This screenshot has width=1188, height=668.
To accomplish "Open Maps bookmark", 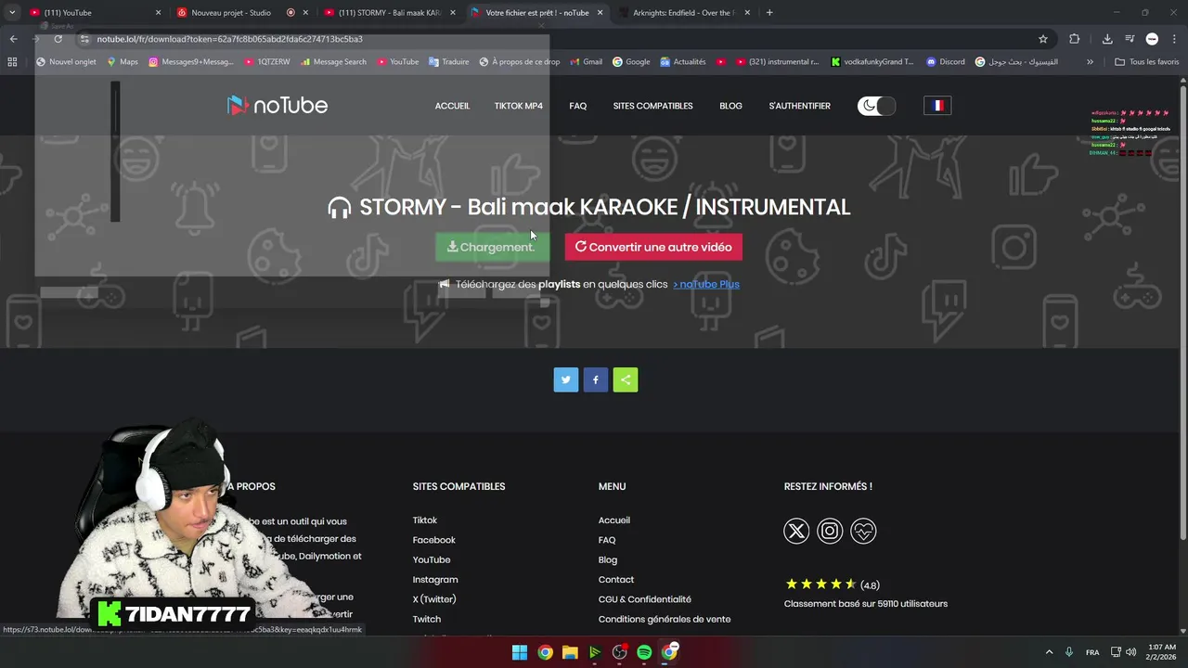I will pyautogui.click(x=123, y=62).
